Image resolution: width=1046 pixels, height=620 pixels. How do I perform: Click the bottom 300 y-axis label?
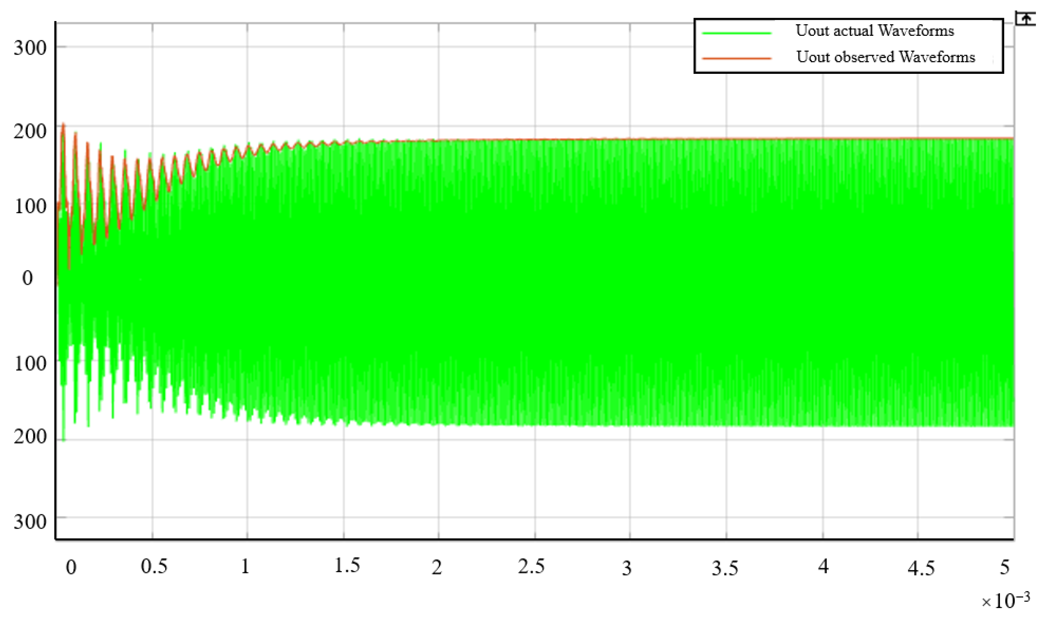30,522
